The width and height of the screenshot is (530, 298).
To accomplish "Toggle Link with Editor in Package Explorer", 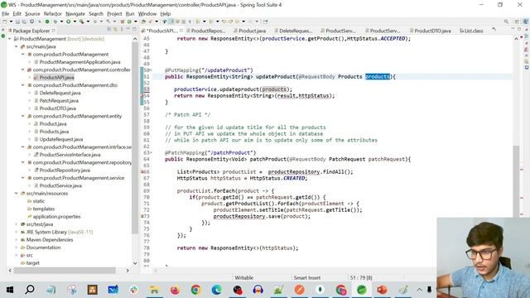I will [115, 30].
